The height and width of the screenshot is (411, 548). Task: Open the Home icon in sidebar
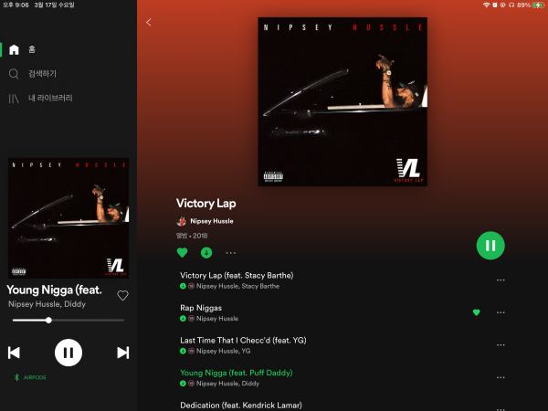click(14, 49)
